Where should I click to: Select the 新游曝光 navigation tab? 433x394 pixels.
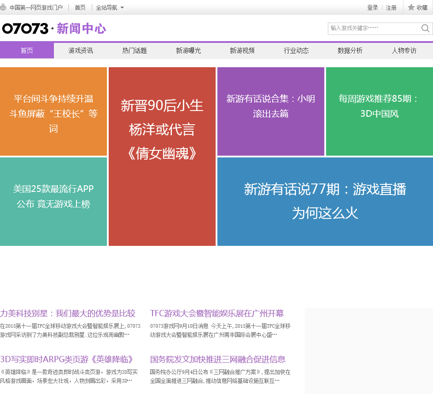point(189,51)
